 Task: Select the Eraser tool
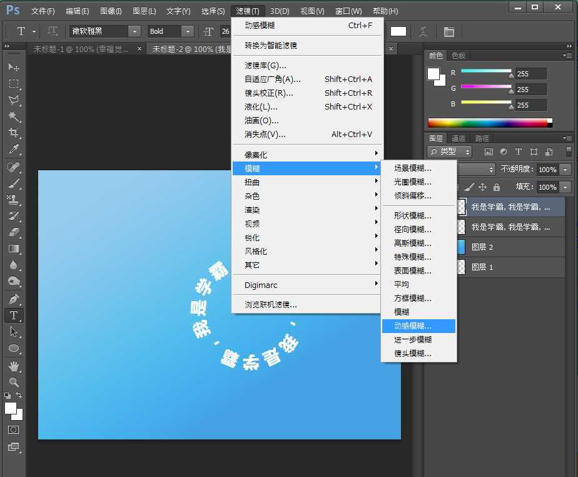tap(14, 232)
